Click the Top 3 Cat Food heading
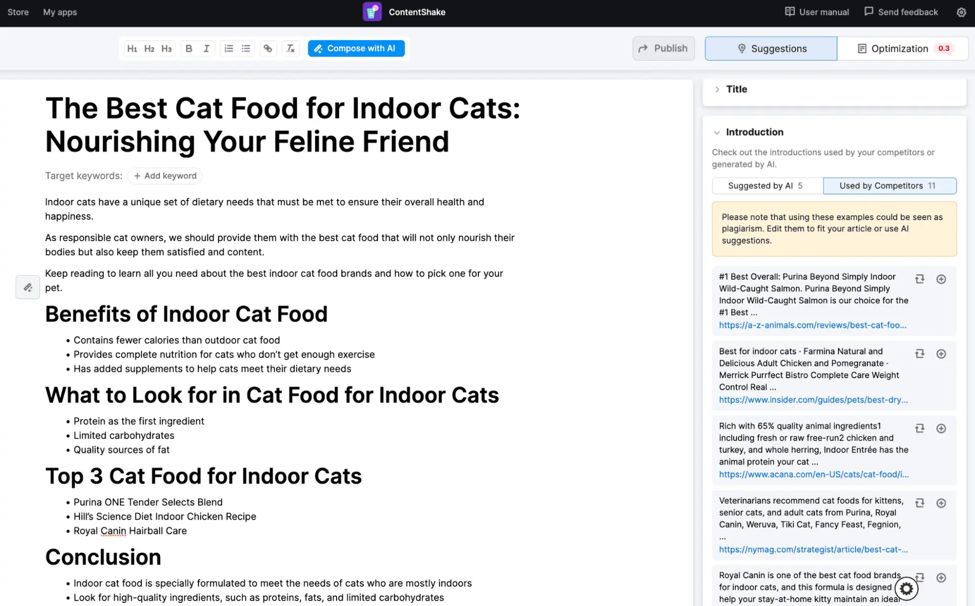The height and width of the screenshot is (606, 975). tap(203, 476)
